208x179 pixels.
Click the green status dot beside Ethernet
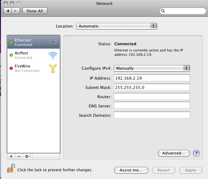(x=11, y=42)
